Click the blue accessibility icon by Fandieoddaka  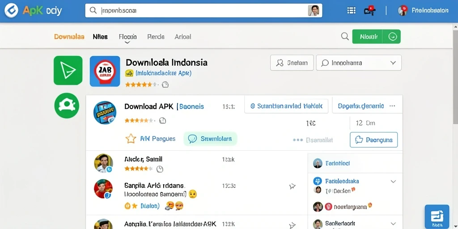318,181
